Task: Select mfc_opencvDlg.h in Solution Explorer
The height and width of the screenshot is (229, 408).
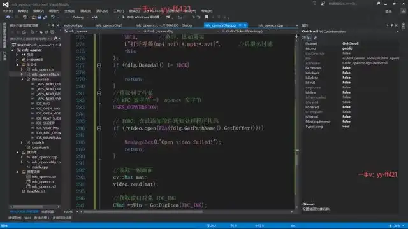Action: click(x=45, y=74)
